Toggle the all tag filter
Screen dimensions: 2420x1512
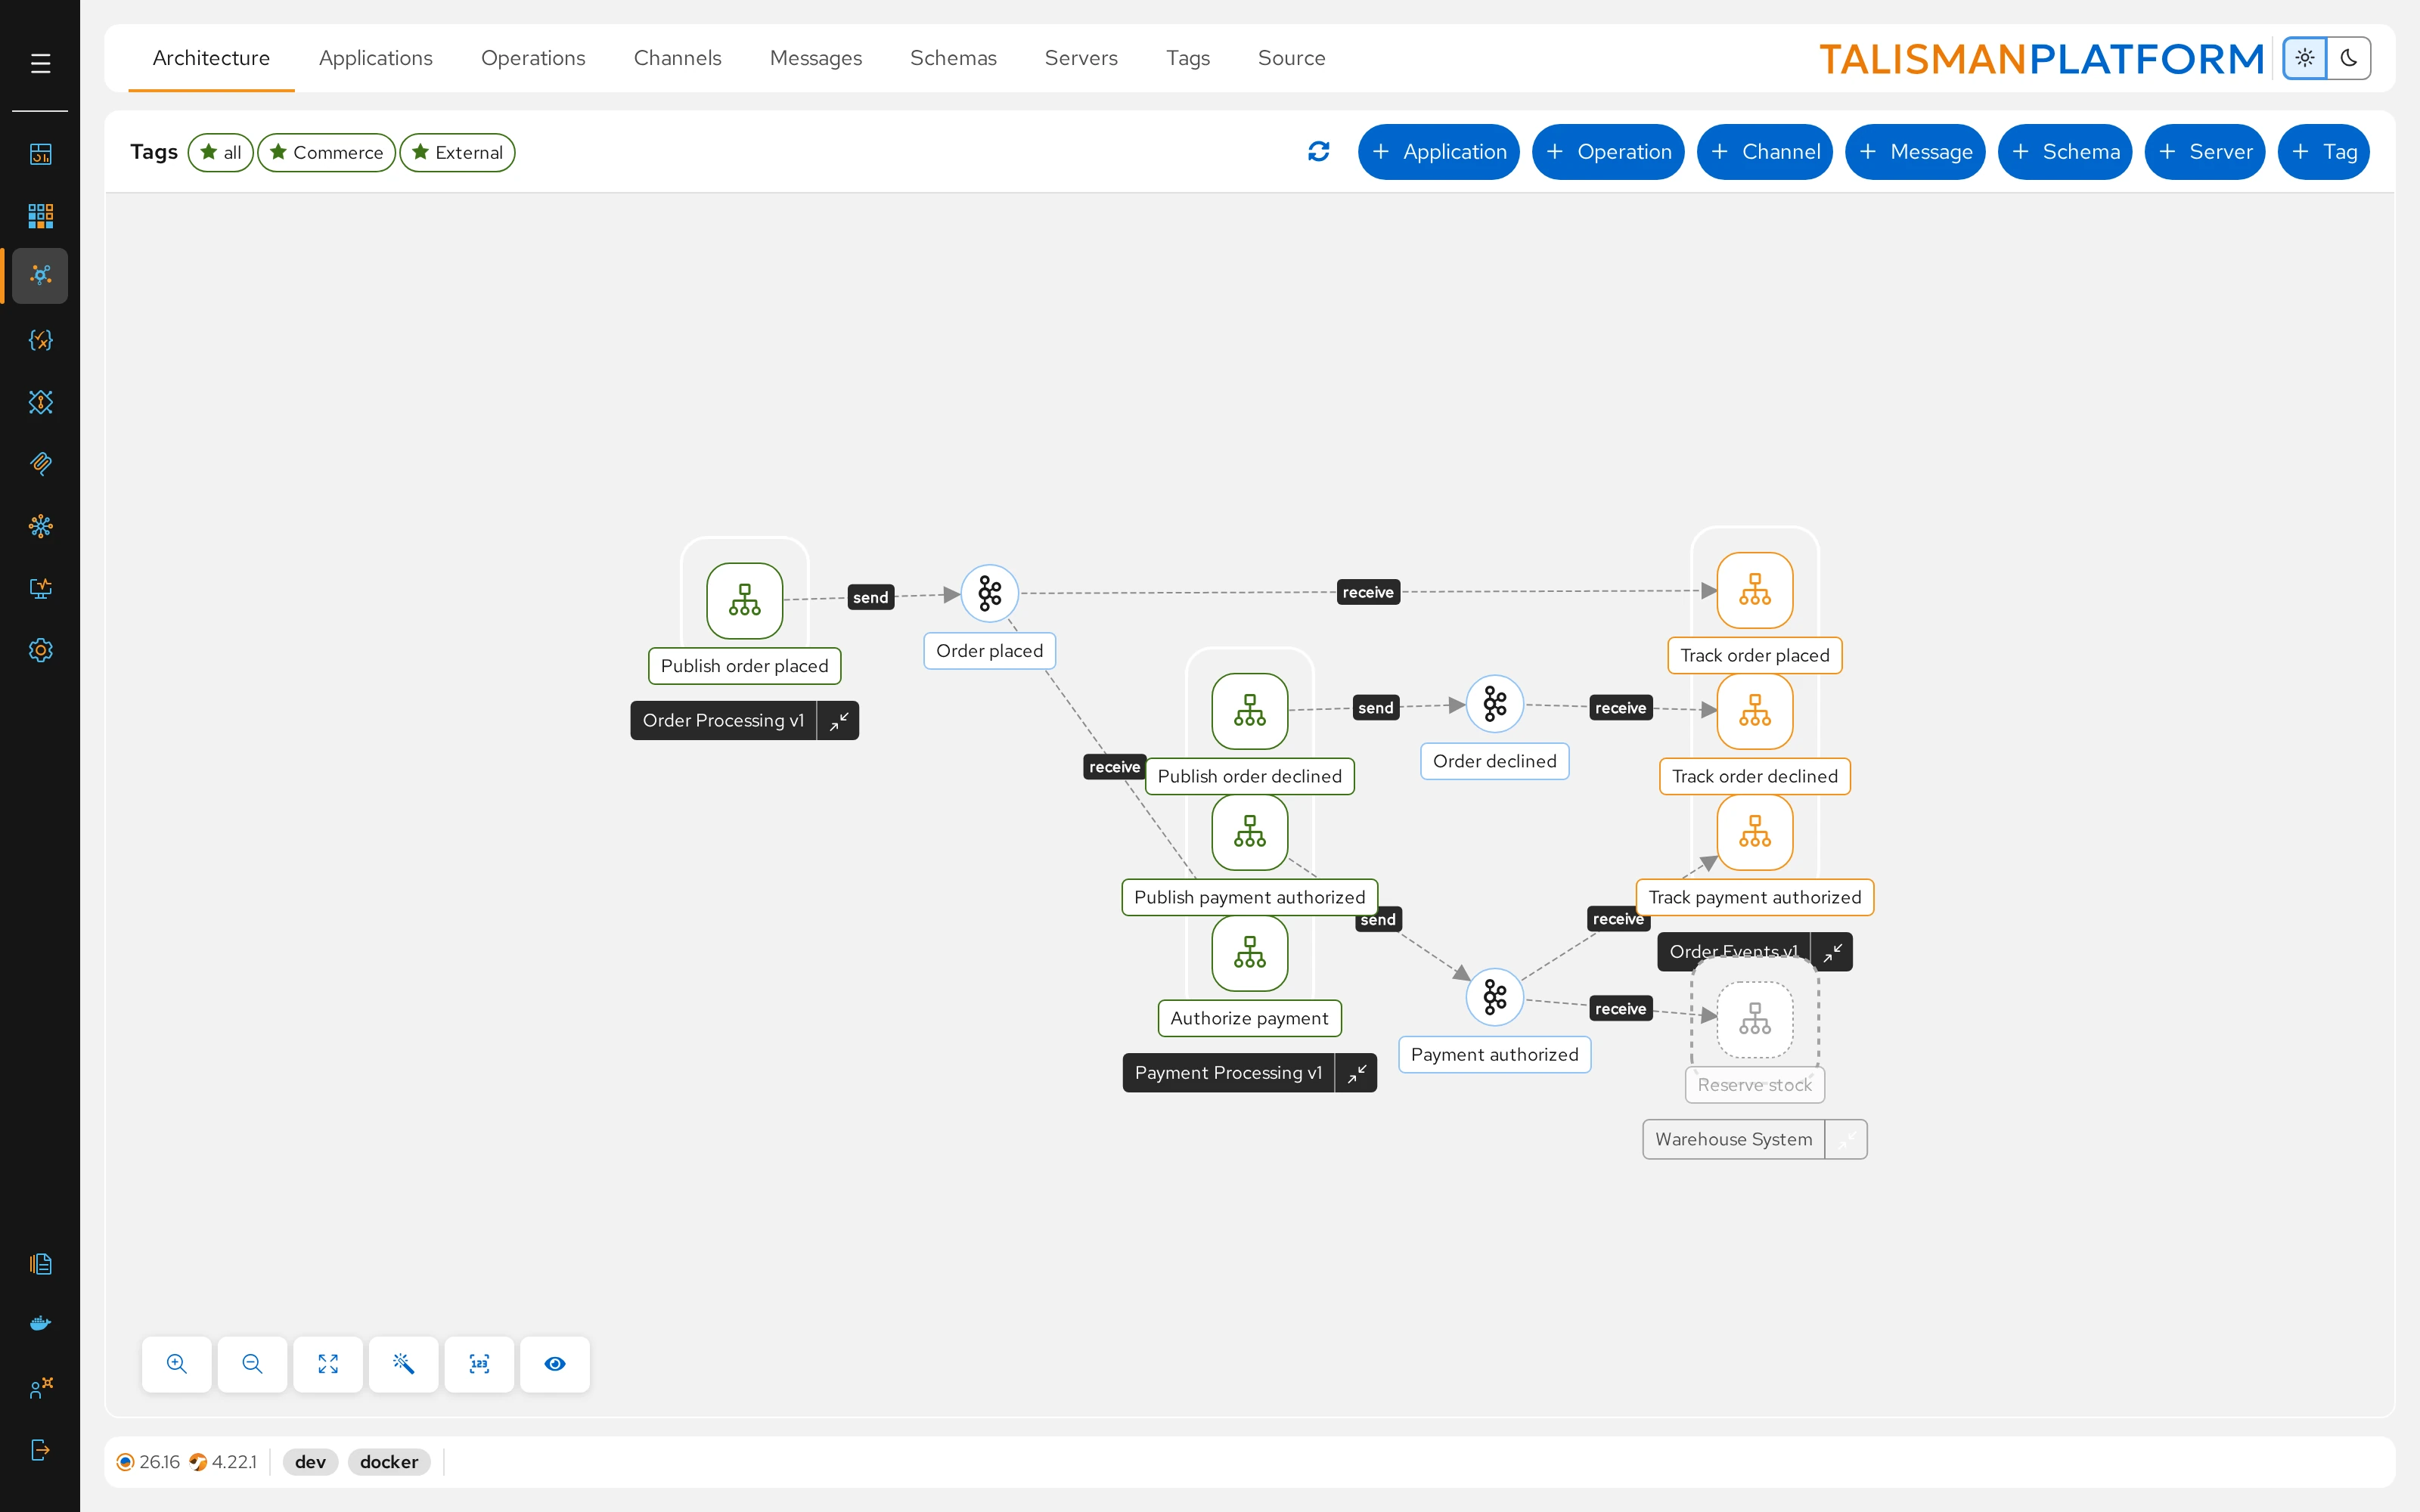pos(221,152)
